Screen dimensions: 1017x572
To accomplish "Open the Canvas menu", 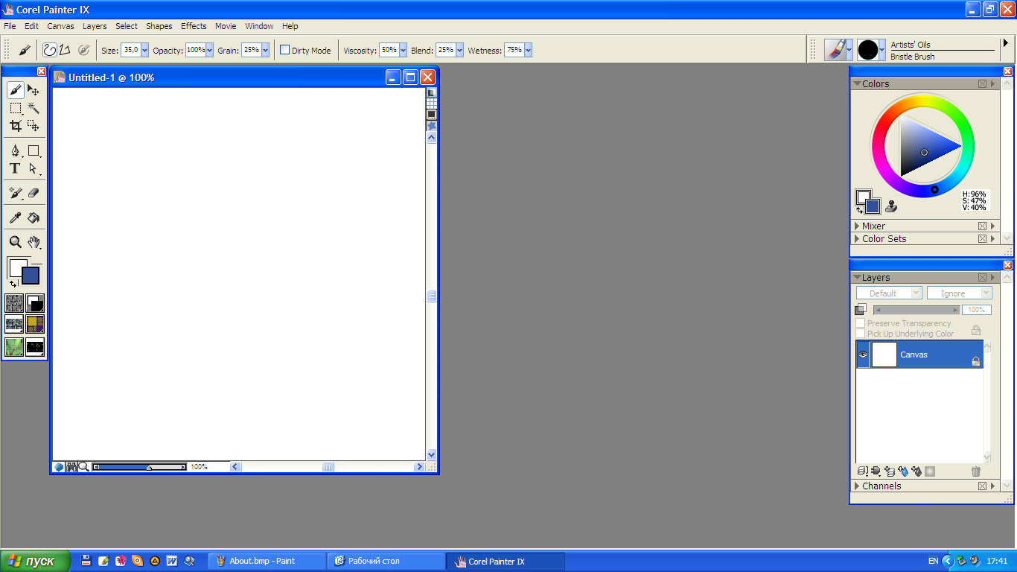I will [60, 26].
